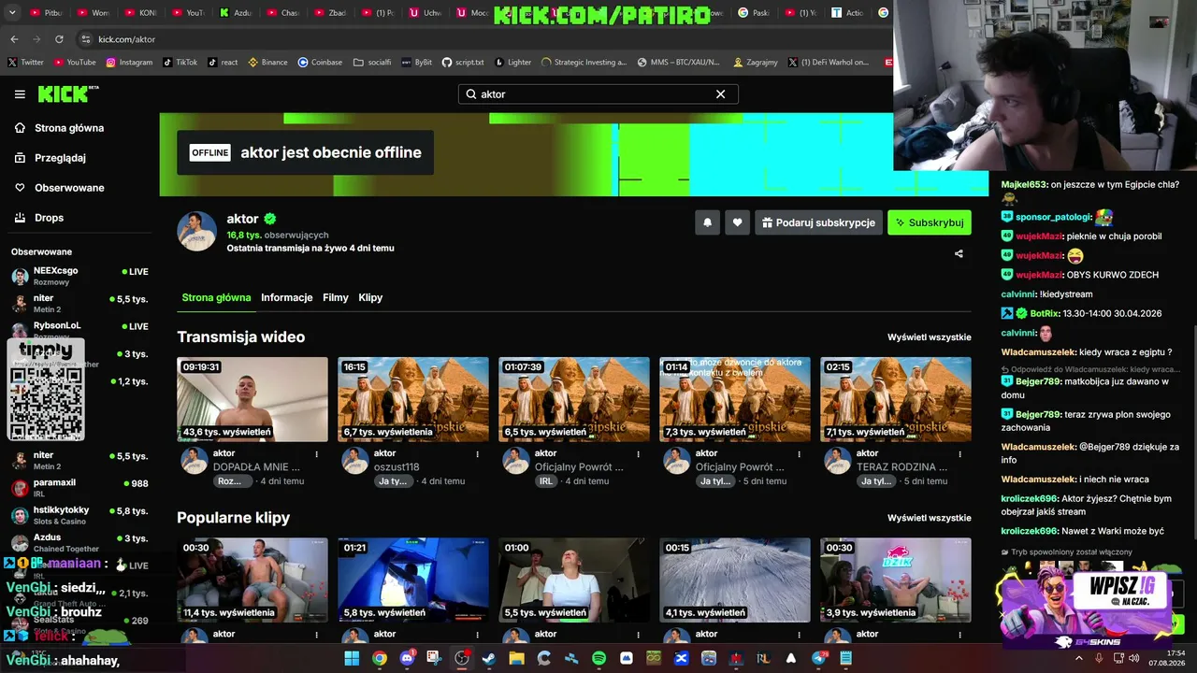The image size is (1197, 673).
Task: Toggle notification bell for aktor
Action: click(x=707, y=222)
